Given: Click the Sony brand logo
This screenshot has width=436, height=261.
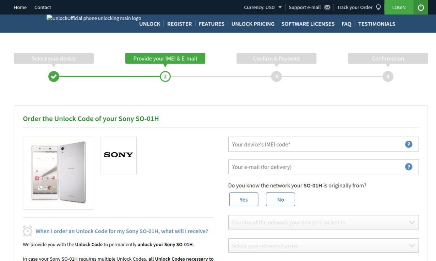Looking at the screenshot, I should click(x=119, y=155).
